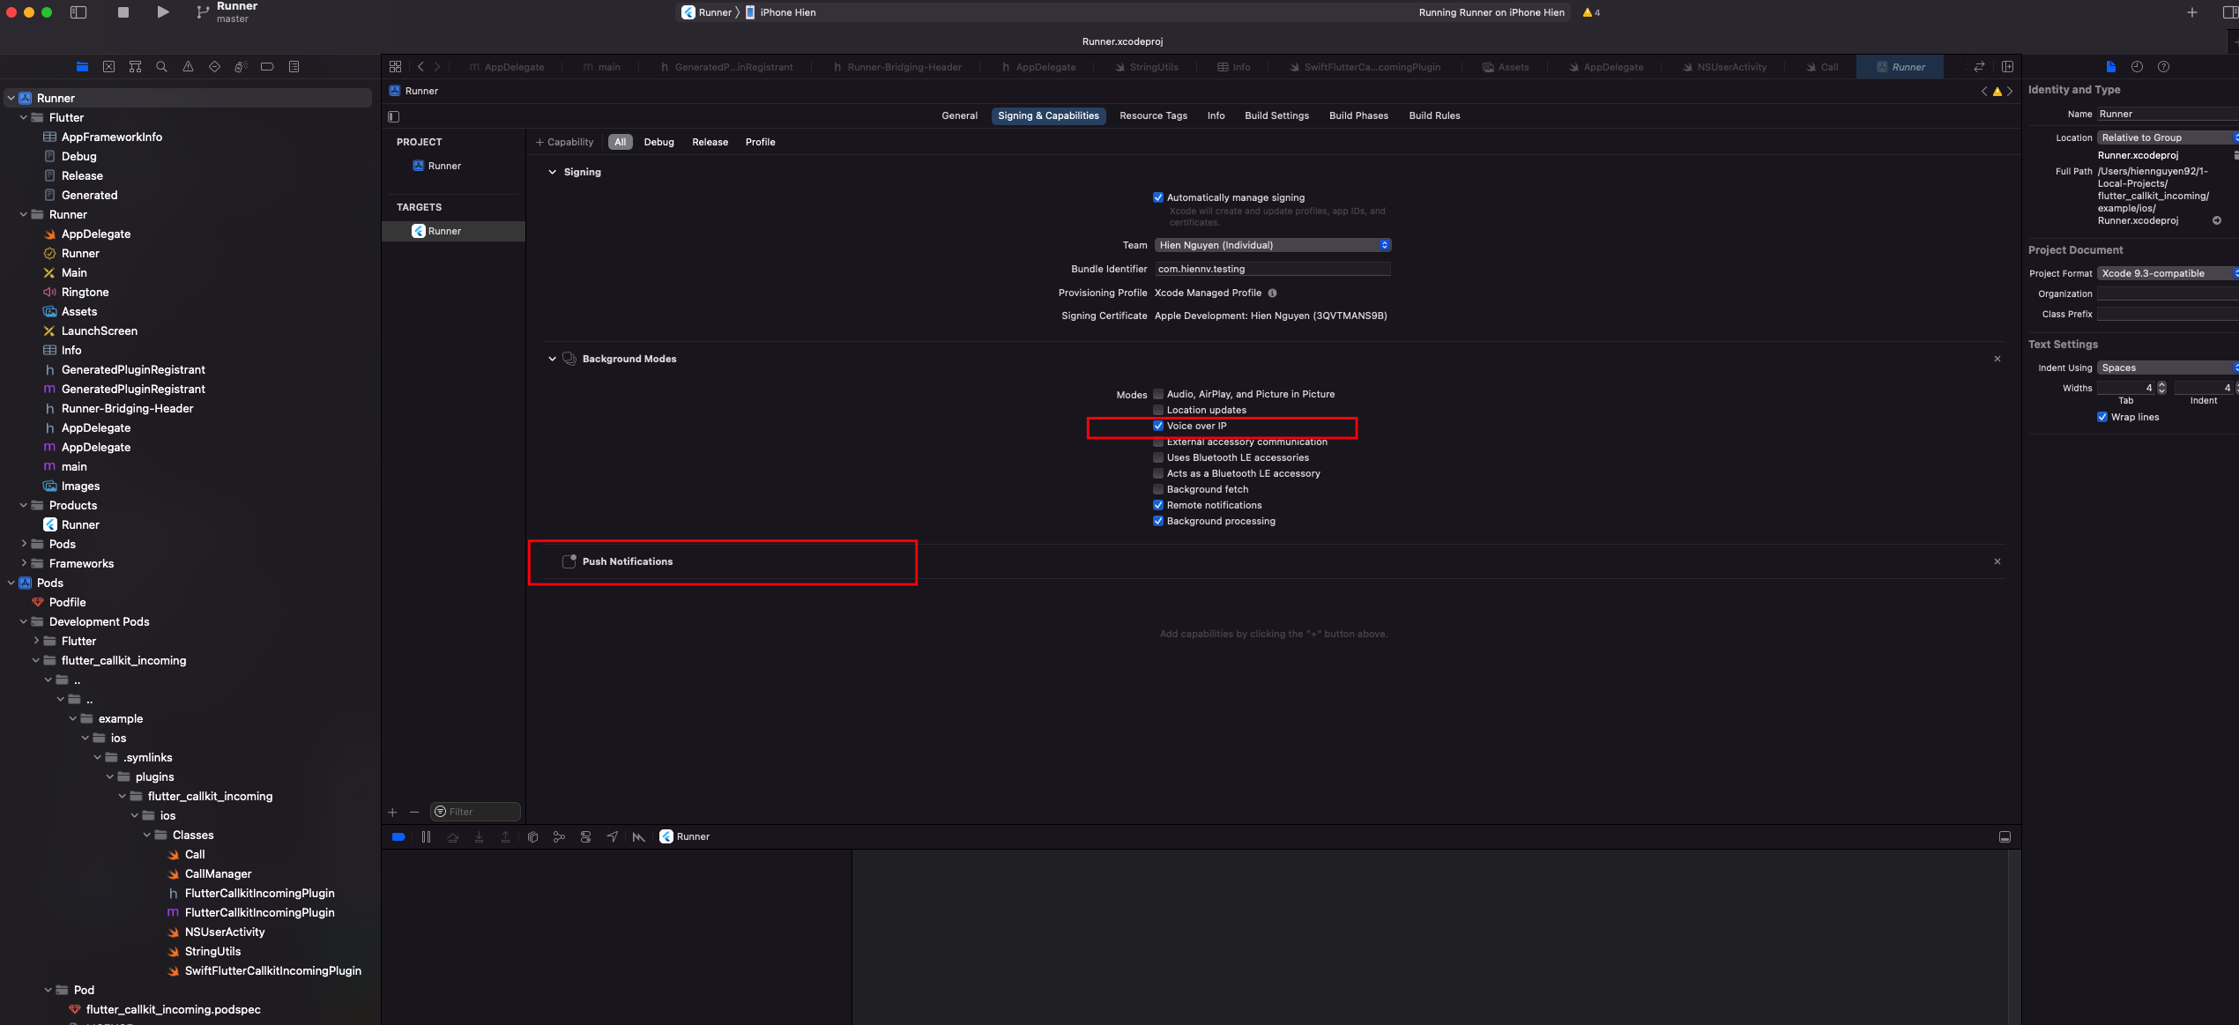Add a new Capability
Viewport: 2239px width, 1025px height.
[x=565, y=142]
